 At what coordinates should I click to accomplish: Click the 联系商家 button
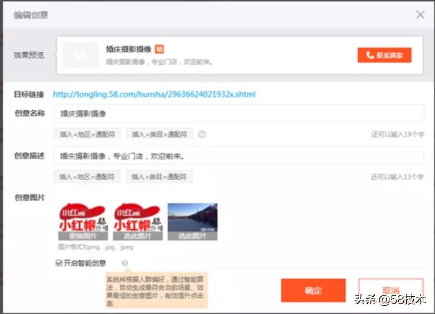pos(384,55)
